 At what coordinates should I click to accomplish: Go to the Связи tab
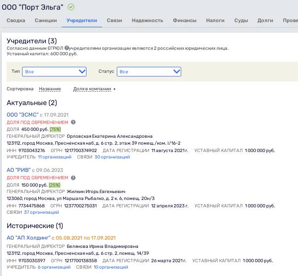115,20
